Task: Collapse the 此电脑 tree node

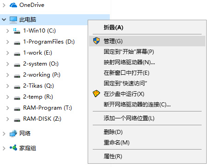Action: tap(4, 20)
